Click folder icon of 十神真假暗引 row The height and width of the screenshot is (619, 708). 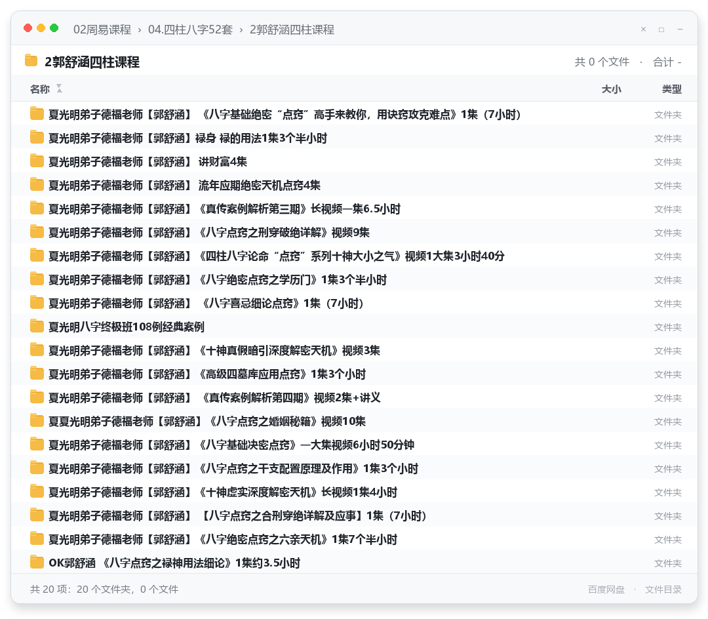point(37,350)
